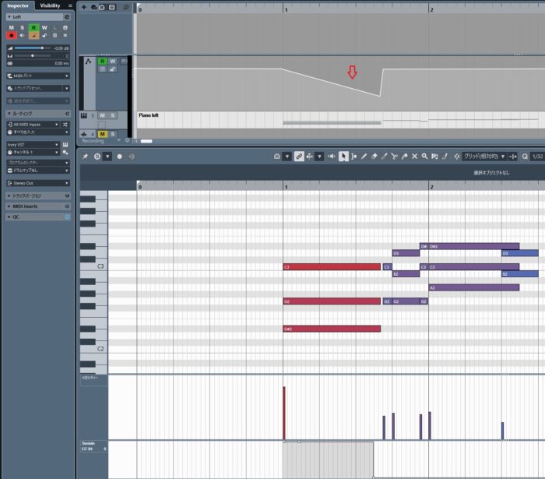Open the grid type snap dropdown

pyautogui.click(x=484, y=157)
